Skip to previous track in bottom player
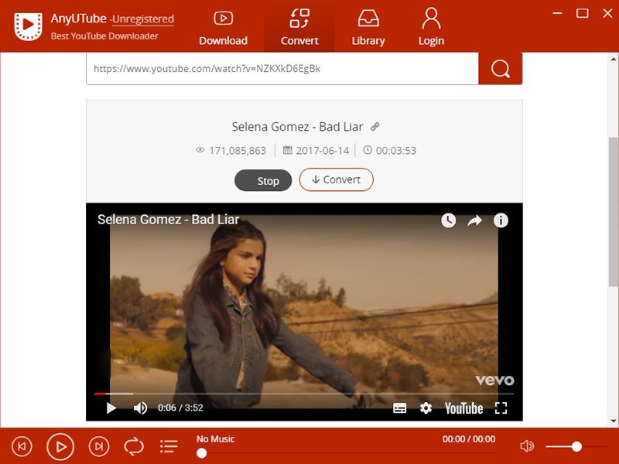 22,446
